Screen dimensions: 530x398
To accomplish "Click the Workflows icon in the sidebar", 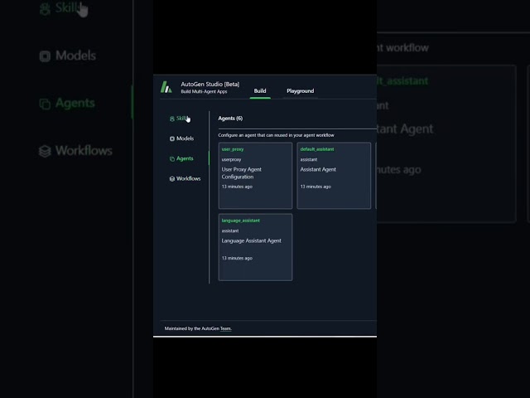I will (x=172, y=179).
